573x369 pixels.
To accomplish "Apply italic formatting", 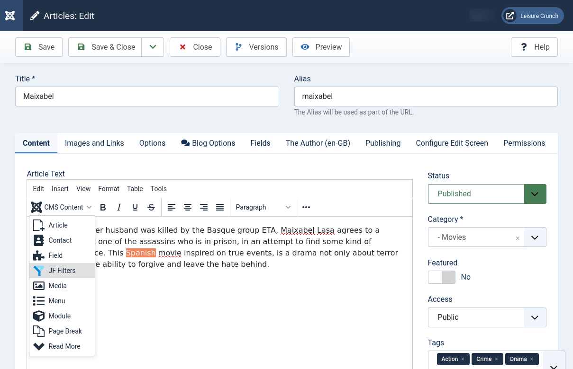I will tap(119, 207).
